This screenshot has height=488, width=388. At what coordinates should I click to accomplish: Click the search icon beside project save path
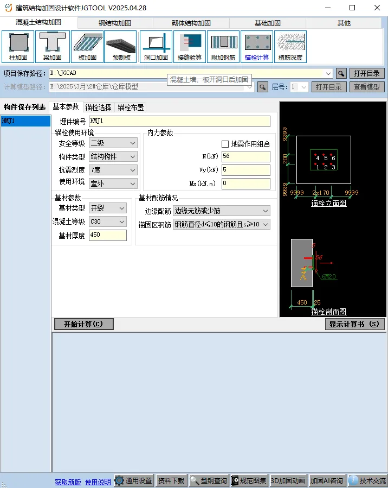pos(341,73)
